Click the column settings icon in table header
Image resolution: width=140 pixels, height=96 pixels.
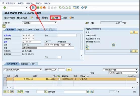click(x=59, y=76)
